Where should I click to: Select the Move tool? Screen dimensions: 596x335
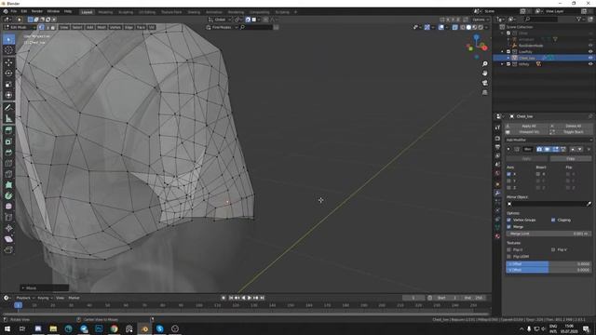8,62
